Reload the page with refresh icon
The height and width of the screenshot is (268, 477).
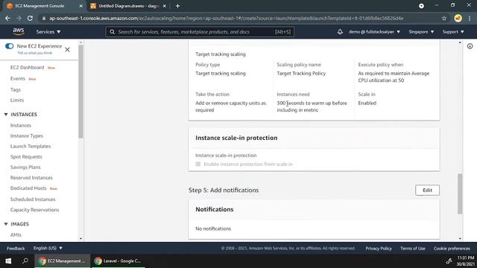click(x=30, y=18)
